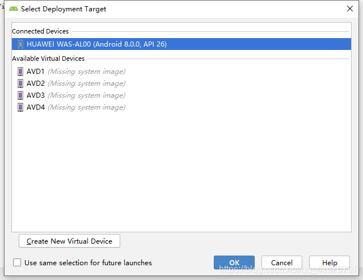Image resolution: width=363 pixels, height=280 pixels.
Task: Click the AVD3 device icon
Action: click(20, 95)
